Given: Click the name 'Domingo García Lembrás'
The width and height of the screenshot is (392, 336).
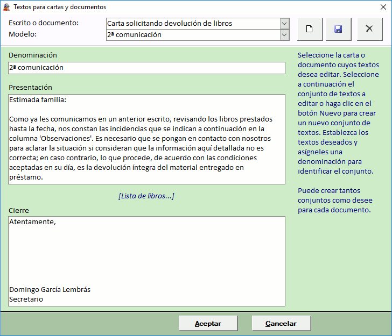Looking at the screenshot, I should coord(50,290).
